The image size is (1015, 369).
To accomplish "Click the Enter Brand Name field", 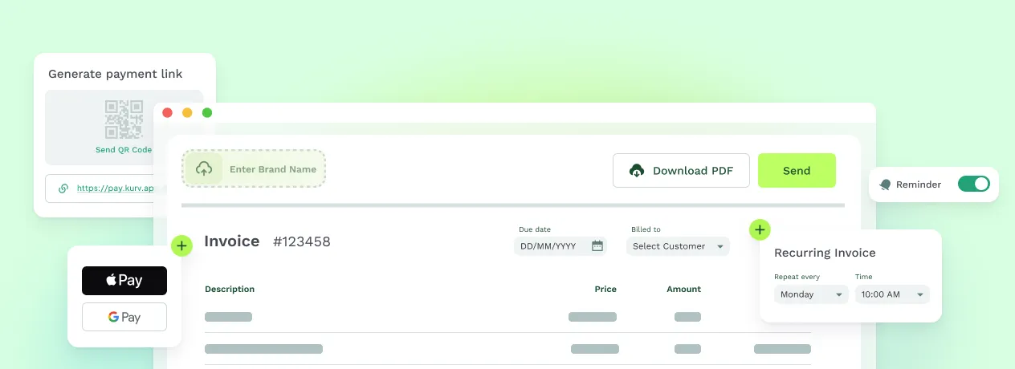I will tap(273, 169).
